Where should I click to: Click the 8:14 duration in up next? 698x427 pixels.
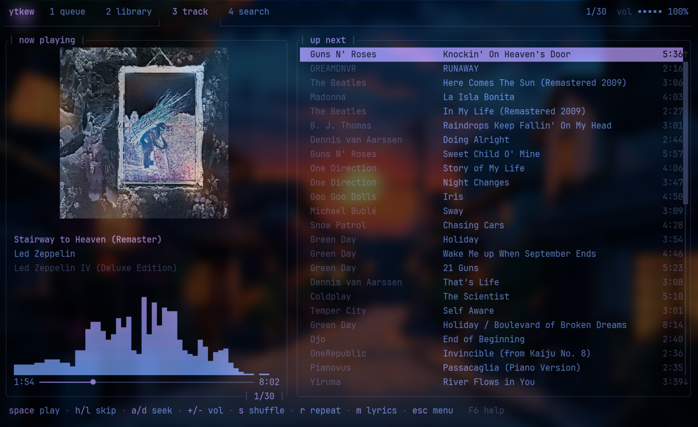click(673, 325)
